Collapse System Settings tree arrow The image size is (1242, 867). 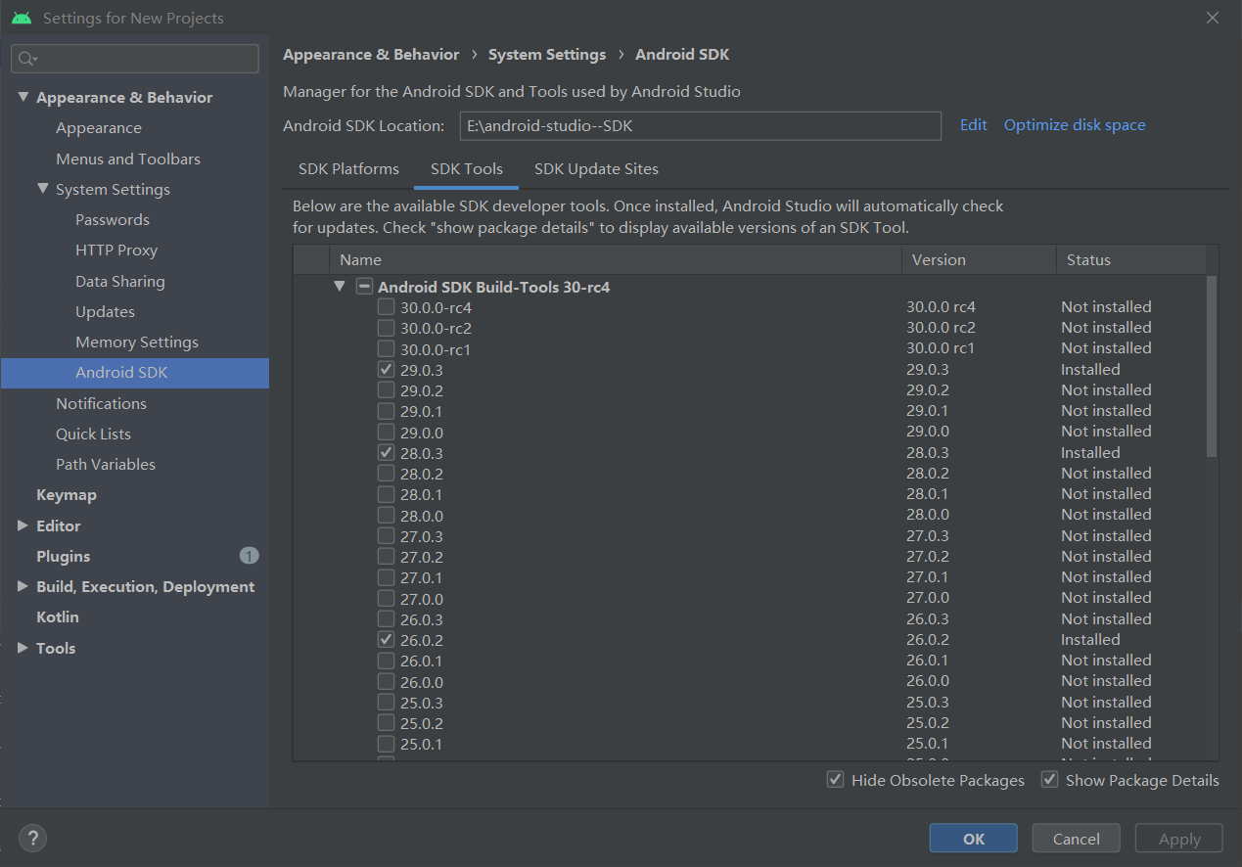click(x=42, y=189)
